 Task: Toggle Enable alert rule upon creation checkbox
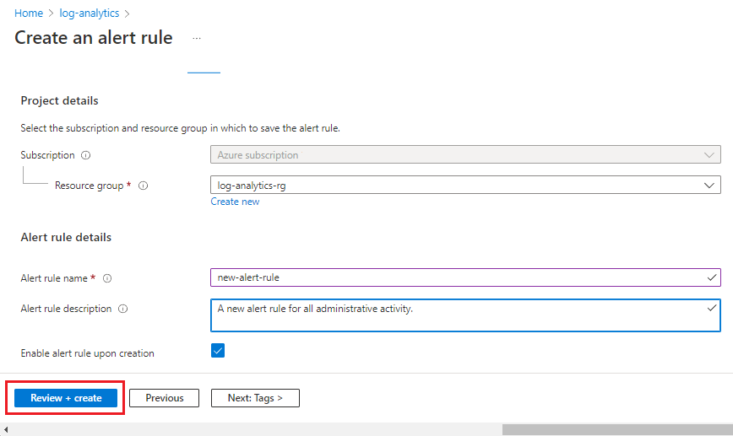point(218,350)
